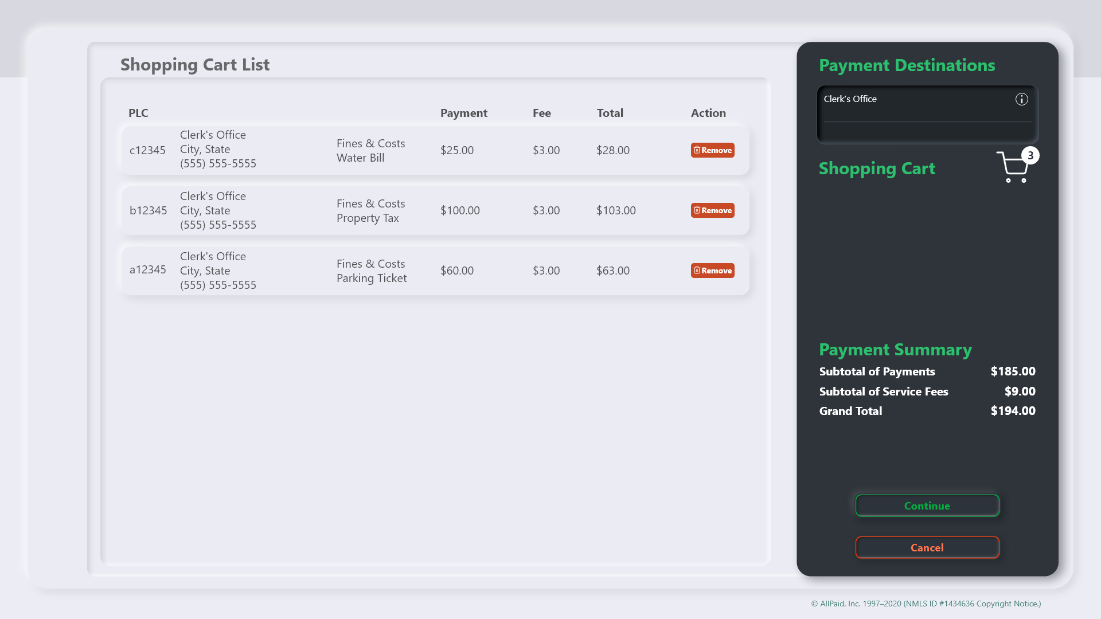Screen dimensions: 1101x619
Task: Click the $103.00 total value
Action: click(x=616, y=210)
